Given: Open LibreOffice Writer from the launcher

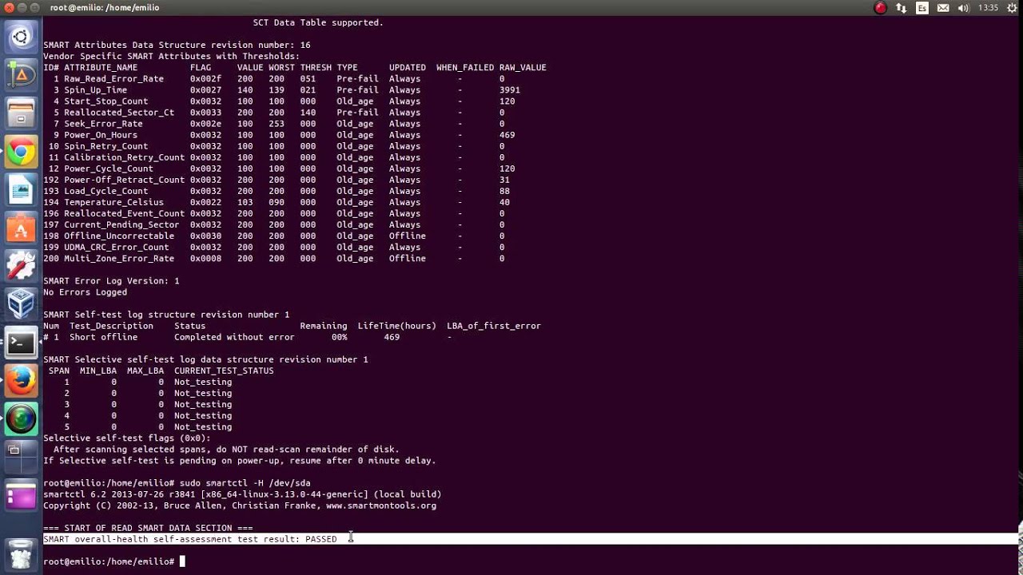Looking at the screenshot, I should click(22, 190).
